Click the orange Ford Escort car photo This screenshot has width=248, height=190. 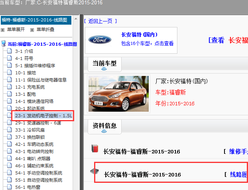118,94
